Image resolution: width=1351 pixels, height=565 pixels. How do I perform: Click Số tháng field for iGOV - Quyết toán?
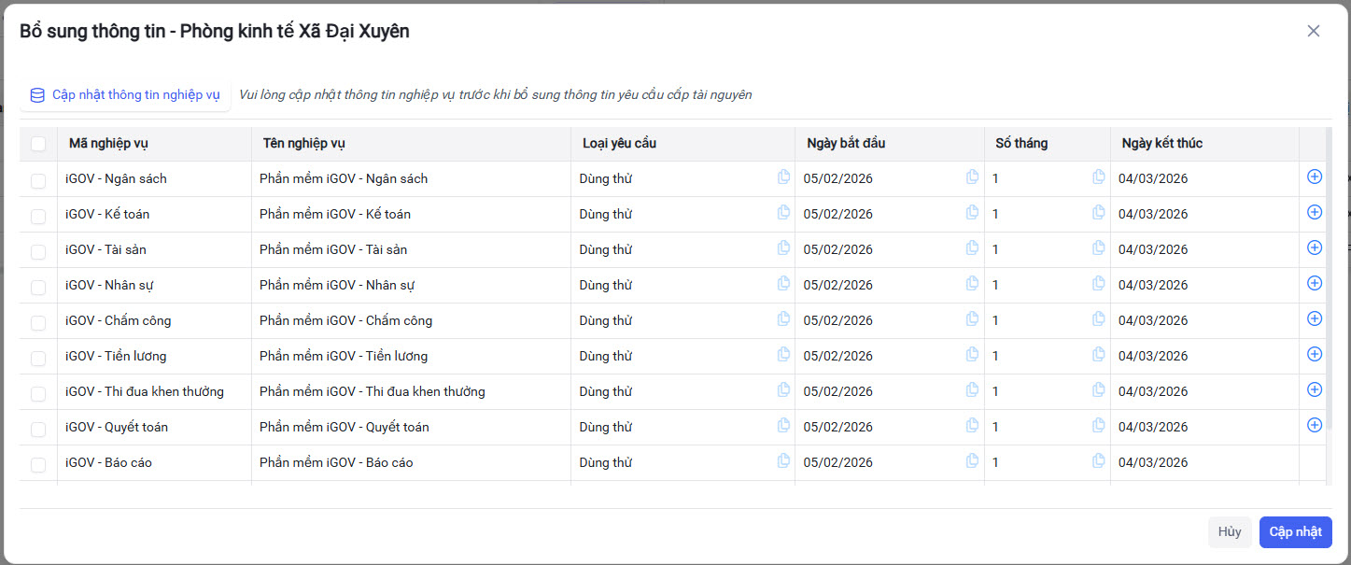pos(1036,427)
